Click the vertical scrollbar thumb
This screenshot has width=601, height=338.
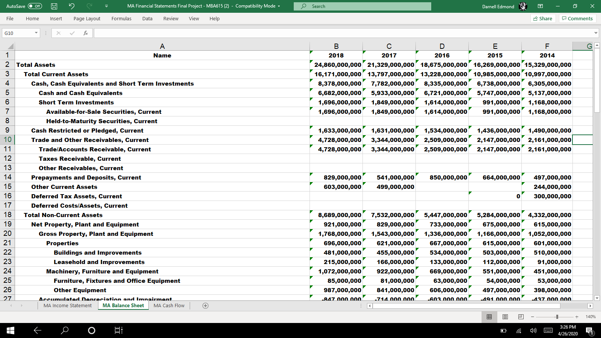point(597,80)
